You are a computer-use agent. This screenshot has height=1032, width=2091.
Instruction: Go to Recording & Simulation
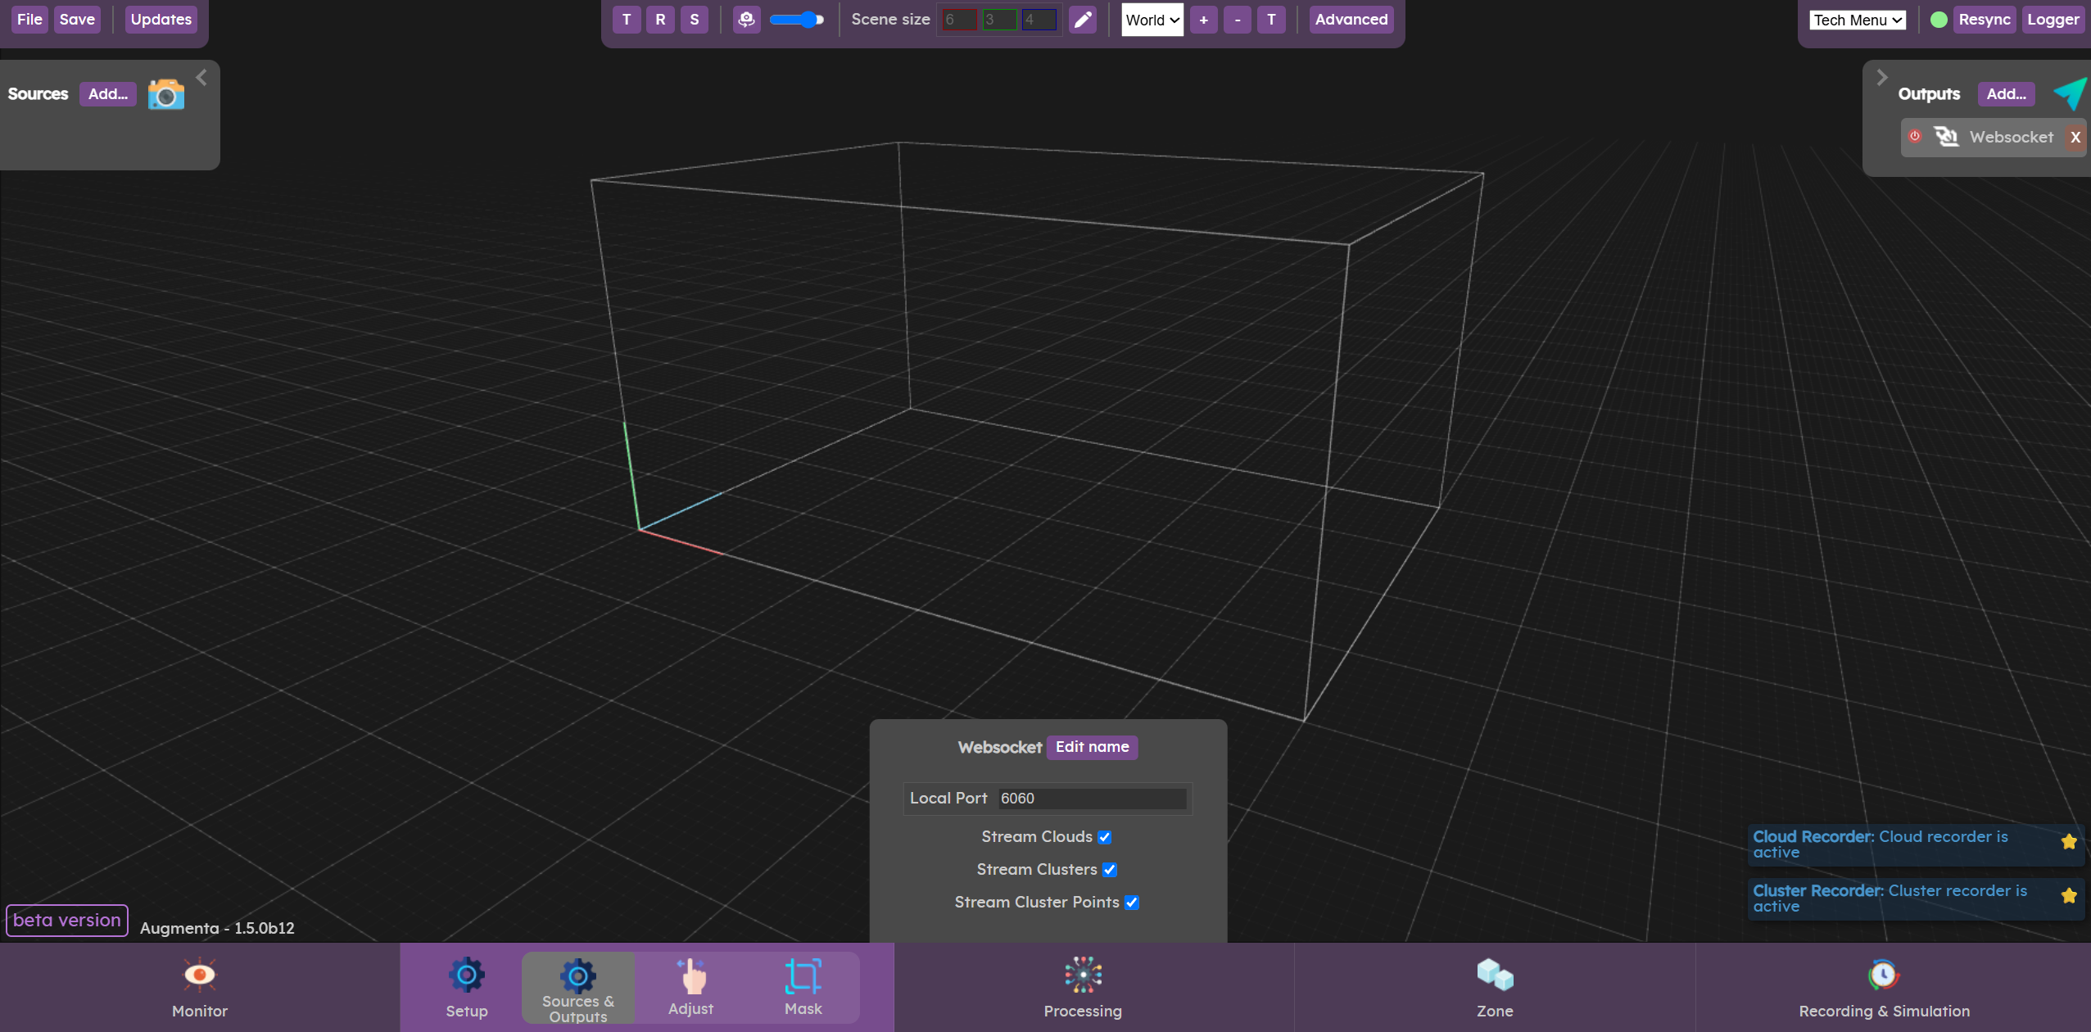point(1883,987)
